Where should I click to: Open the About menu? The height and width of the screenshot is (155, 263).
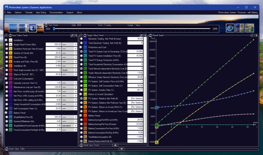point(79,12)
